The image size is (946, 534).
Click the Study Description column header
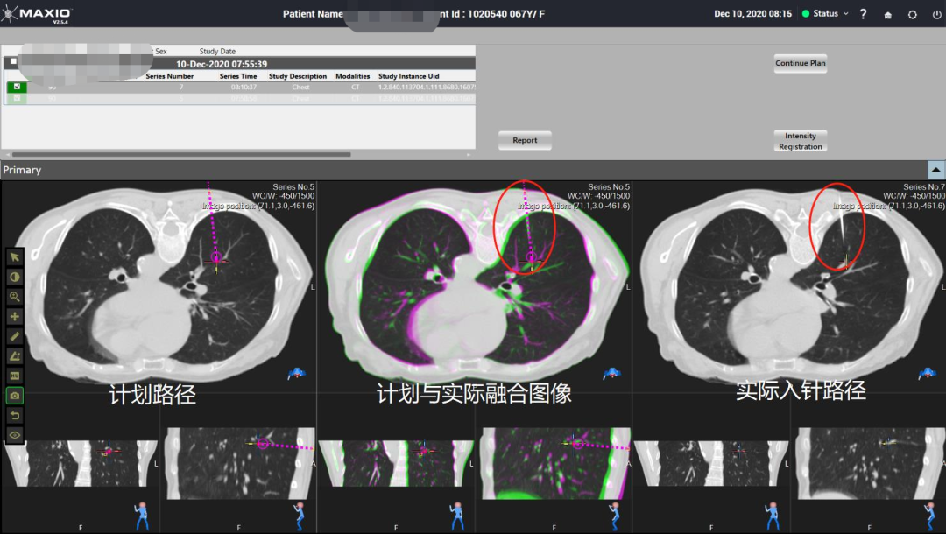pyautogui.click(x=298, y=76)
